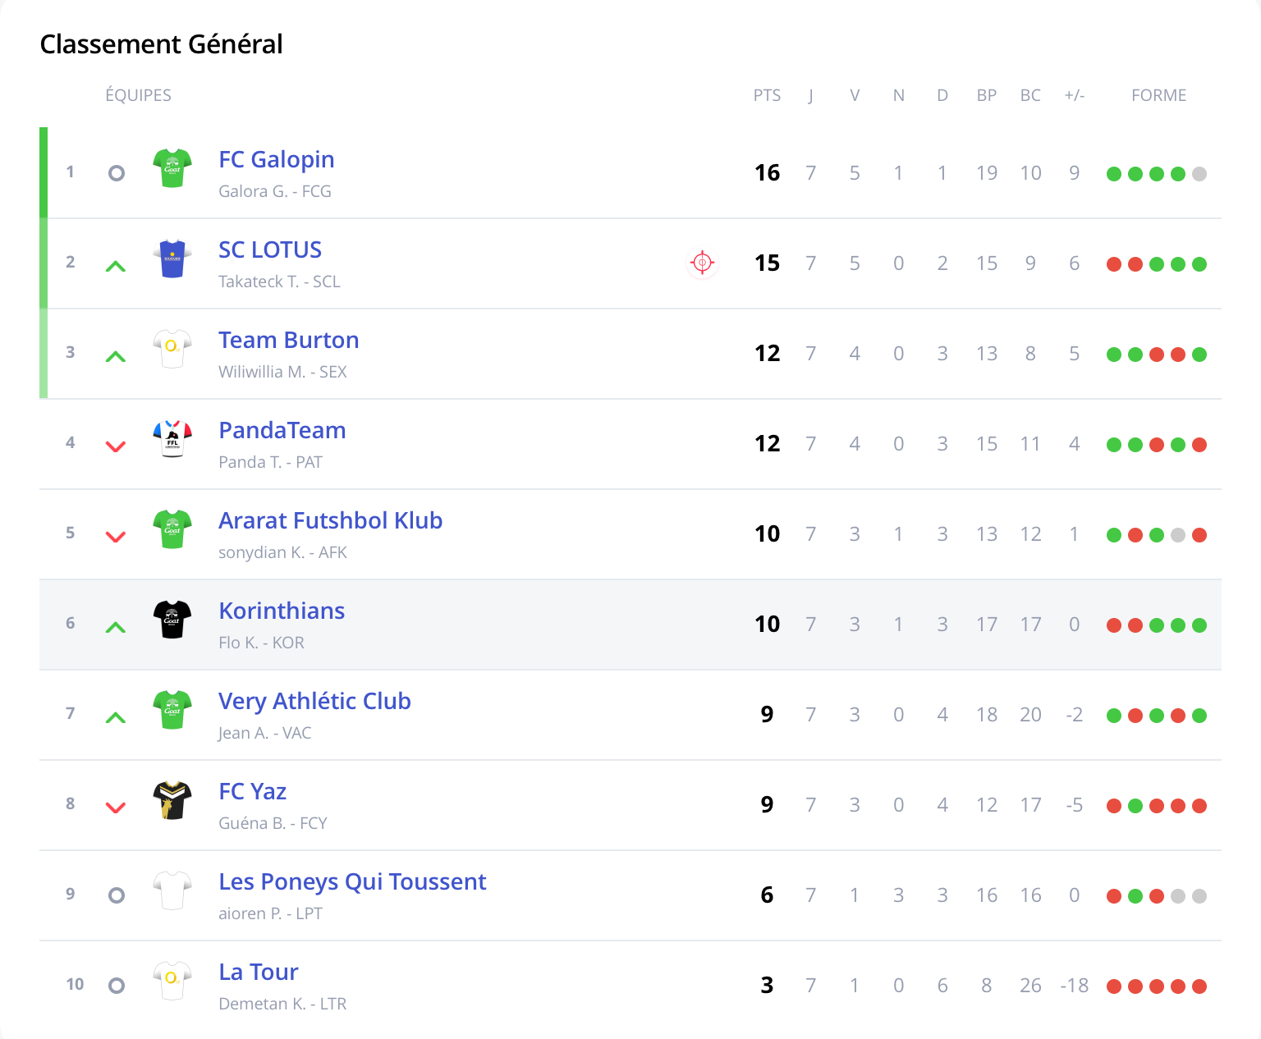The width and height of the screenshot is (1261, 1039).
Task: Click the red down arrow beside PandaTeam
Action: pyautogui.click(x=116, y=446)
